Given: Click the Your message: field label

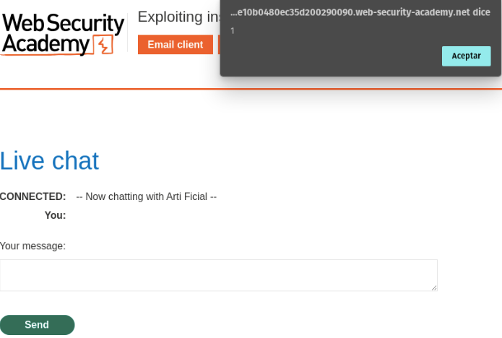Looking at the screenshot, I should (33, 246).
